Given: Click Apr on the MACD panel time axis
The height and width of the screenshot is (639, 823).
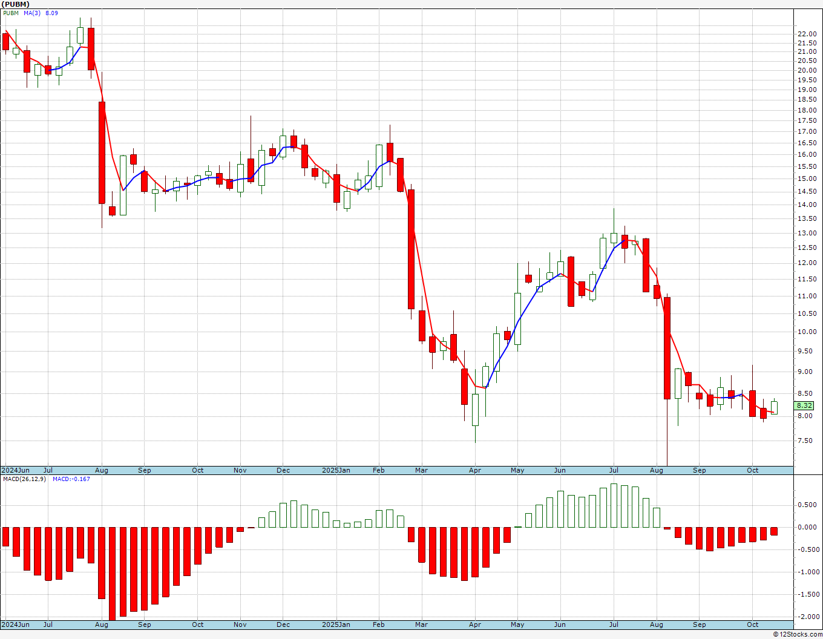Looking at the screenshot, I should pyautogui.click(x=475, y=624).
